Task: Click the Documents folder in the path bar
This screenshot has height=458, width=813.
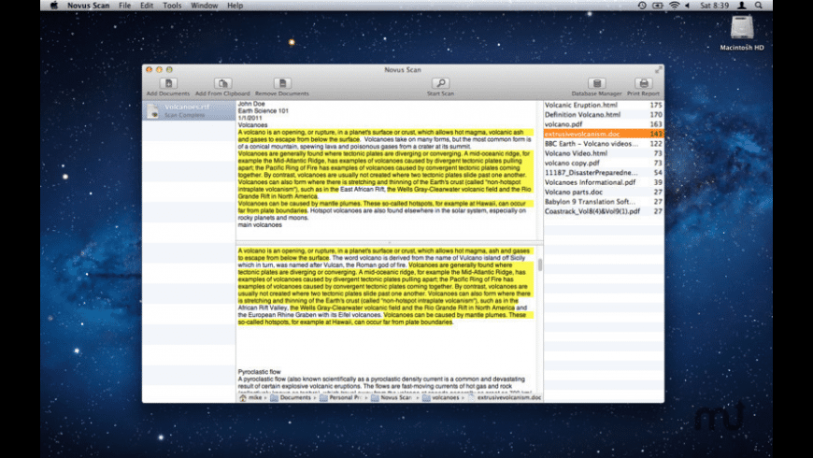Action: 291,398
